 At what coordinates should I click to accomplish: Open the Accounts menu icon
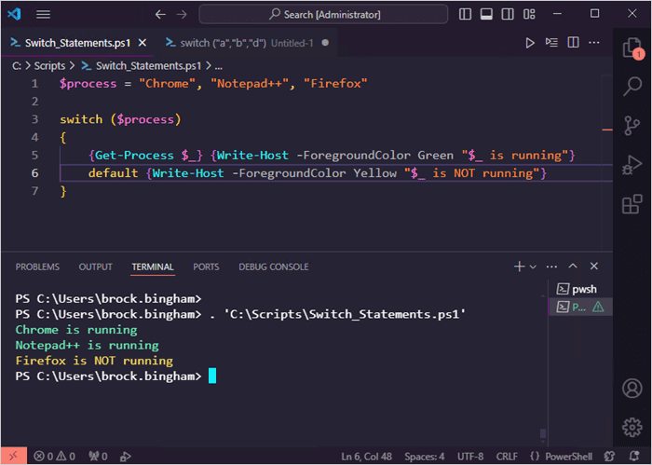tap(632, 388)
